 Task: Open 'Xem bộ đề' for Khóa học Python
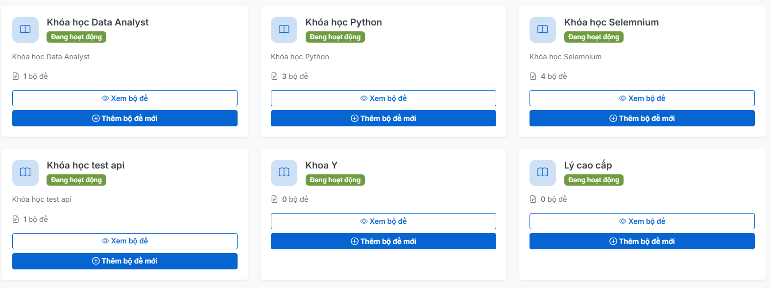tap(384, 98)
